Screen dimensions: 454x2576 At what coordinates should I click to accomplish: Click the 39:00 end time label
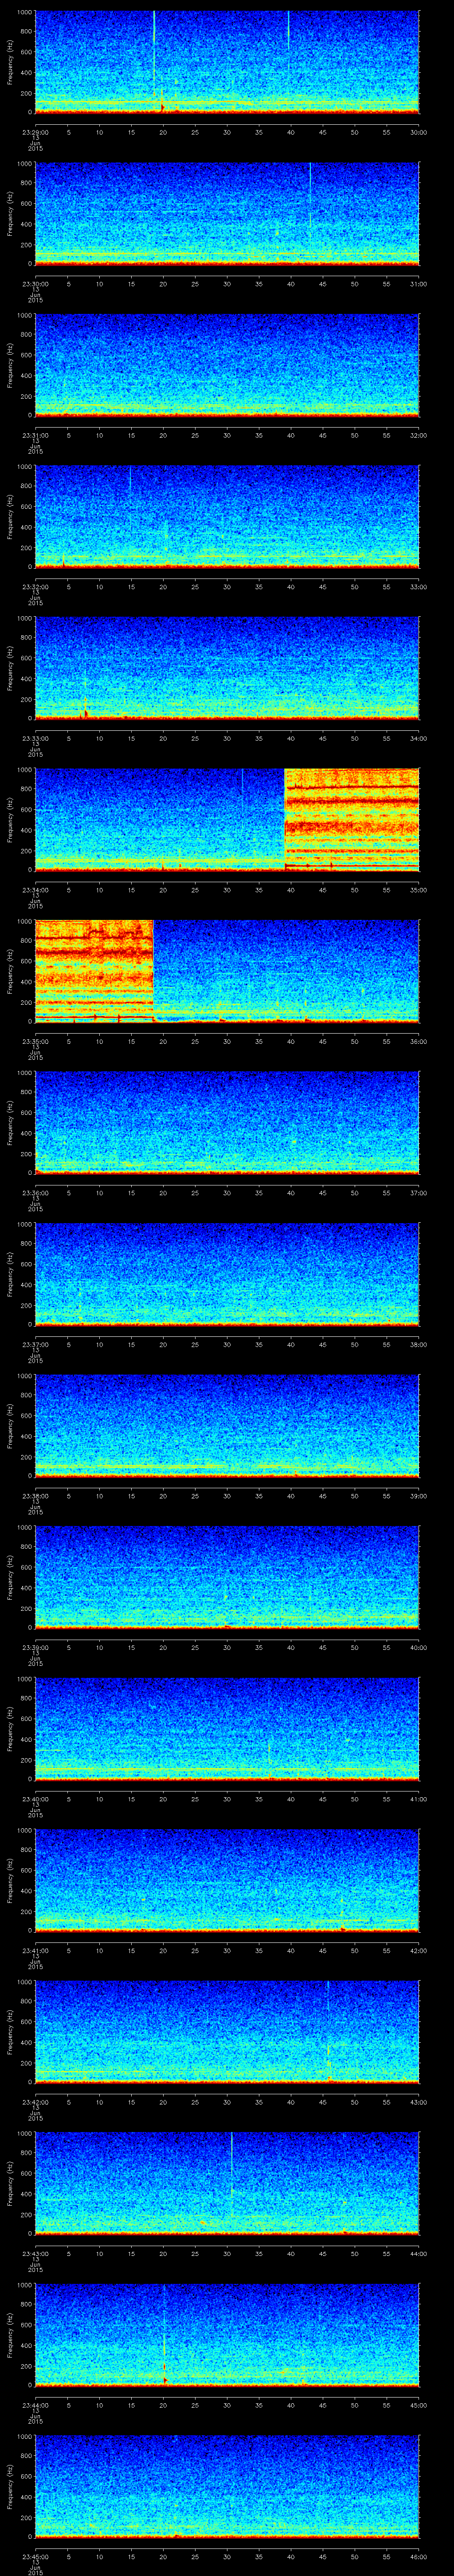pos(418,1495)
